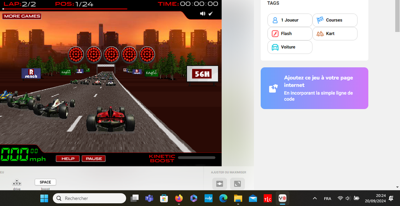Screen dimensions: 400x206
Task: Click the Kinetic Boost meter bar
Action: tap(197, 158)
